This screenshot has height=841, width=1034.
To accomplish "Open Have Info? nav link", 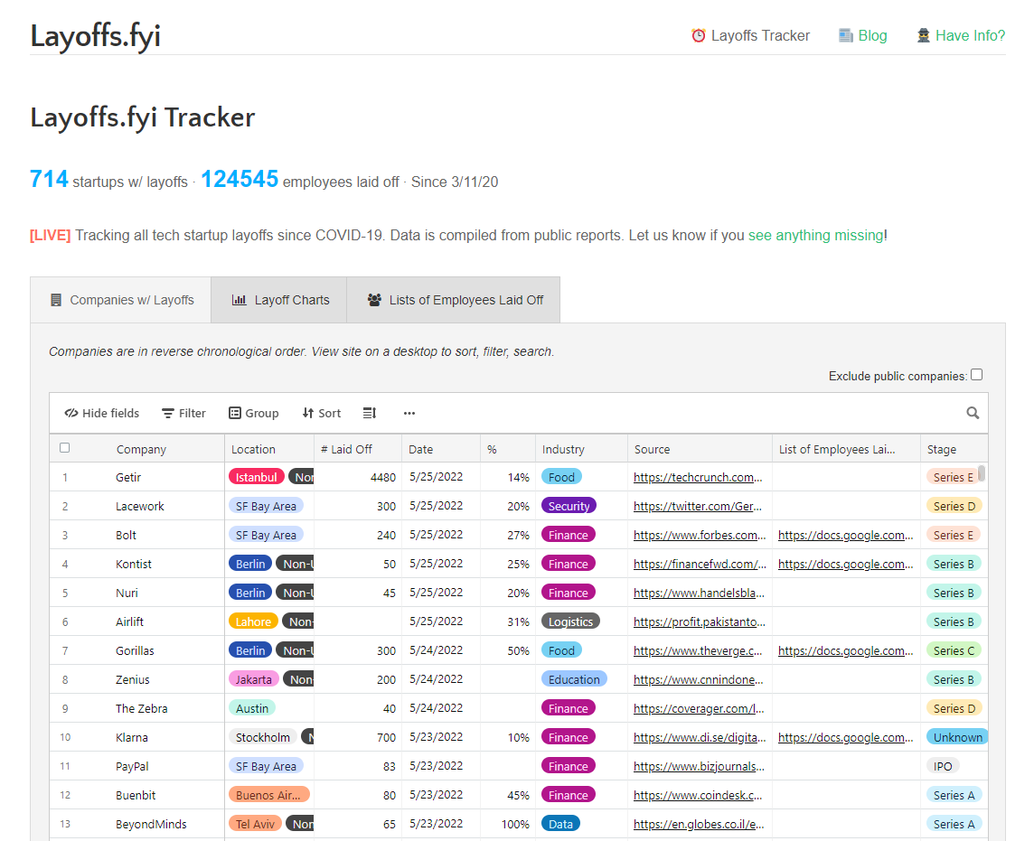I will click(x=961, y=35).
